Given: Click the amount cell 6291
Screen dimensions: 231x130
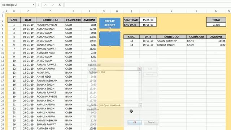Looking at the screenshot, I should (89, 57).
